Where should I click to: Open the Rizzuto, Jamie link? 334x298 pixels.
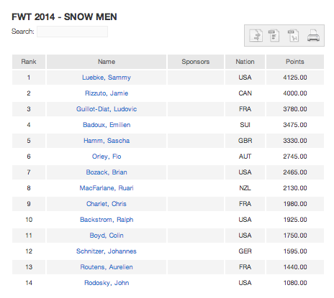(x=107, y=93)
